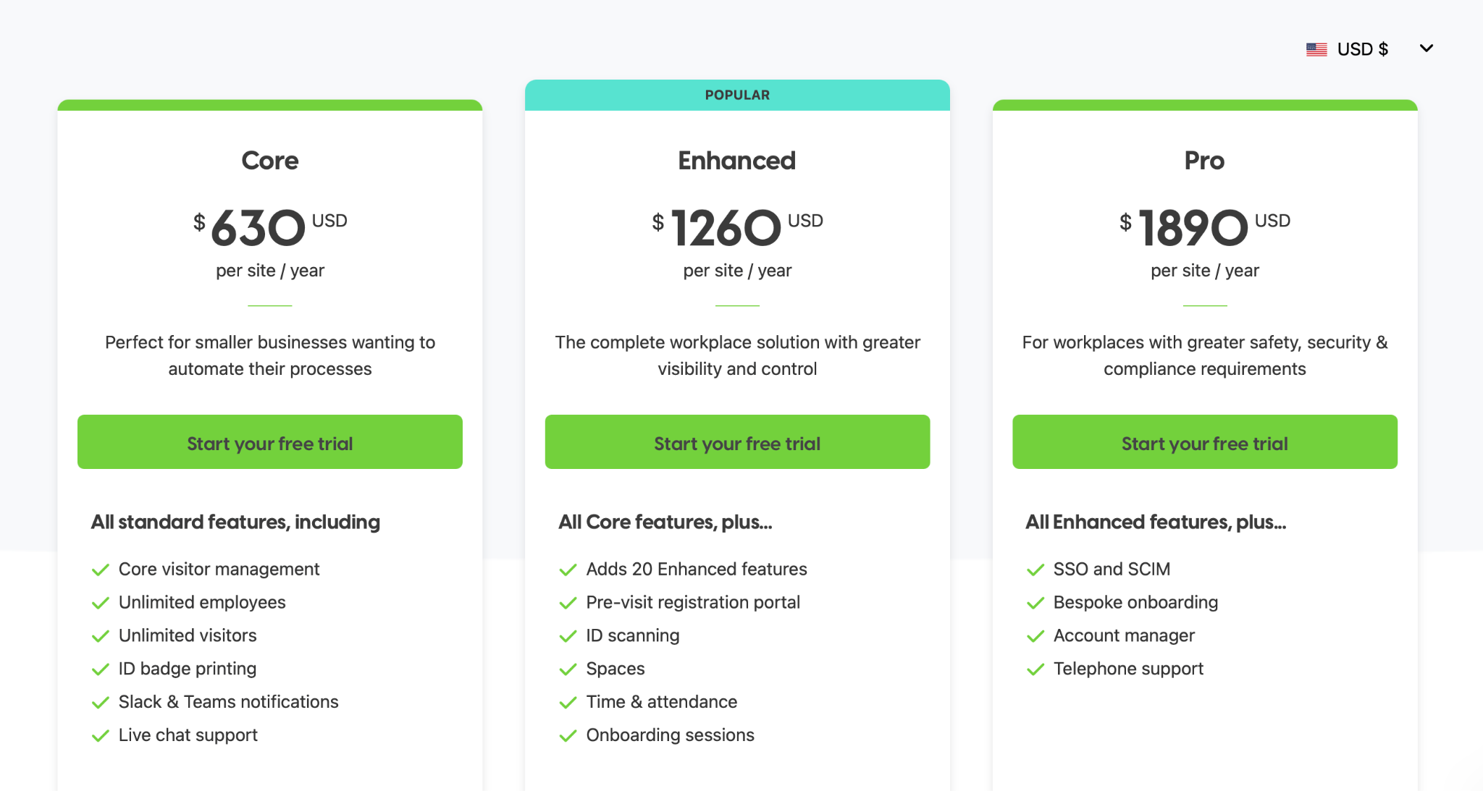Click checkmark beside Onboarding sessions

567,735
